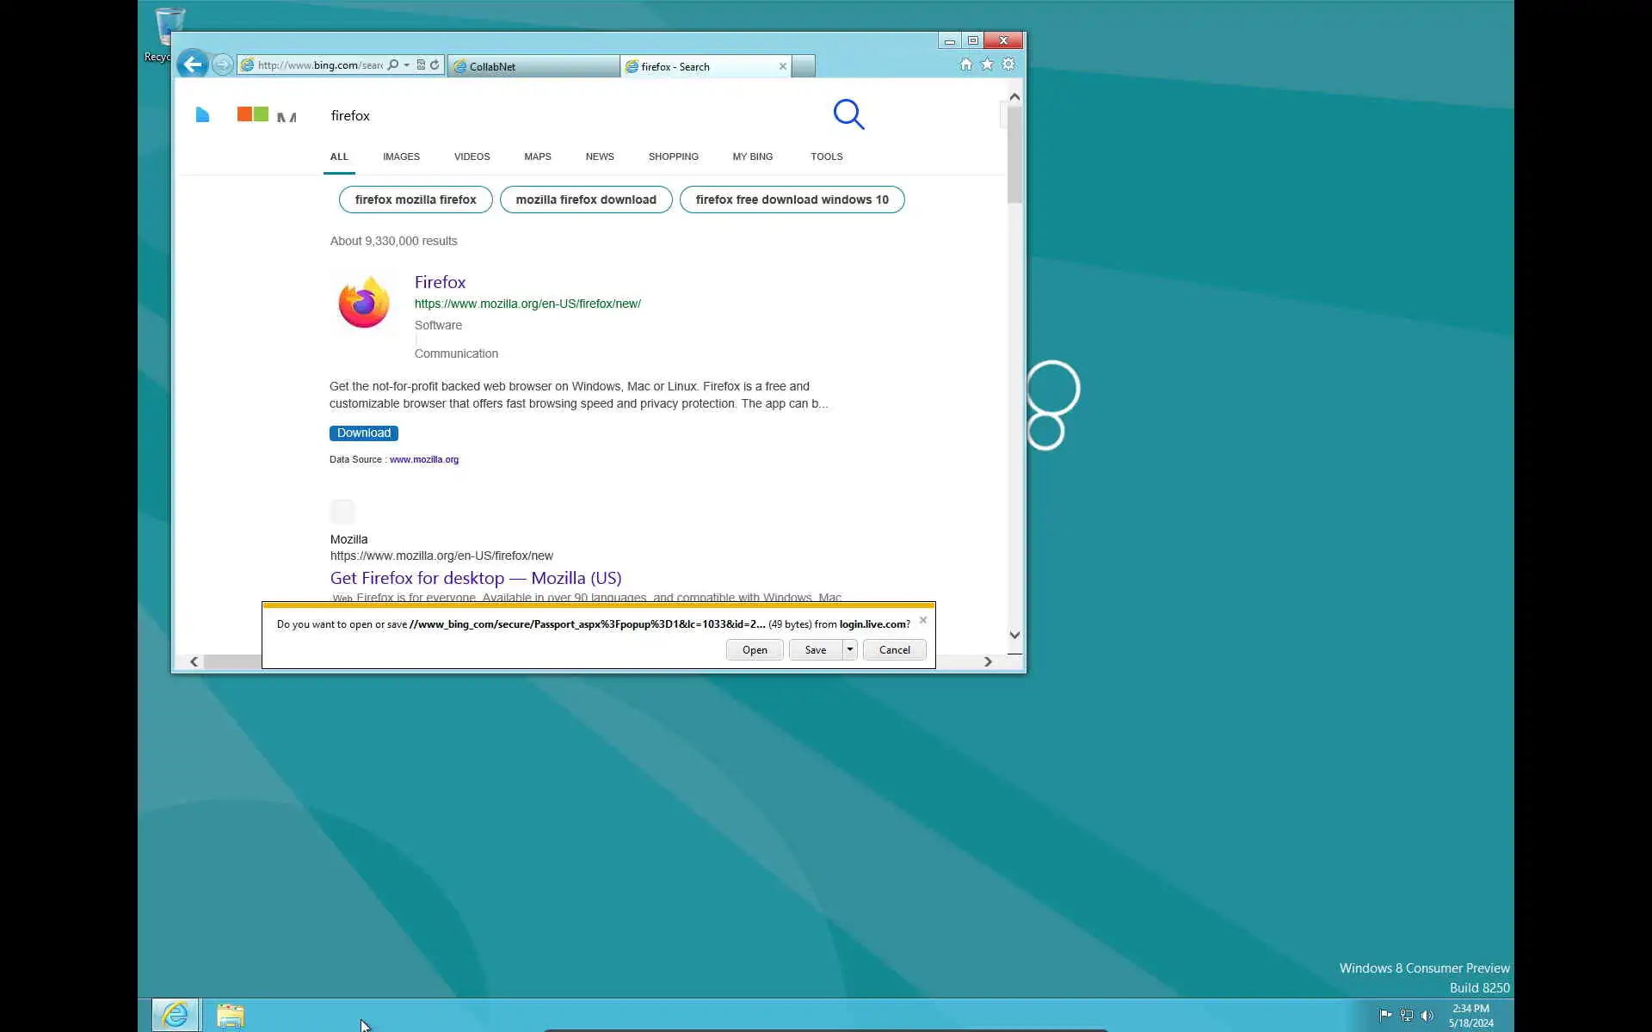Select the IMAGES search tab
The height and width of the screenshot is (1032, 1652).
click(x=401, y=157)
